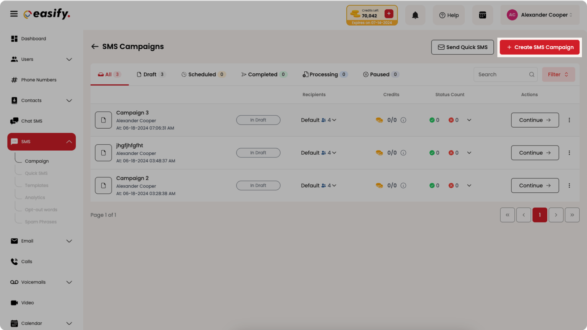Viewport: 587px width, 330px height.
Task: Open the three-dot menu for Campaign 3
Action: (x=569, y=120)
